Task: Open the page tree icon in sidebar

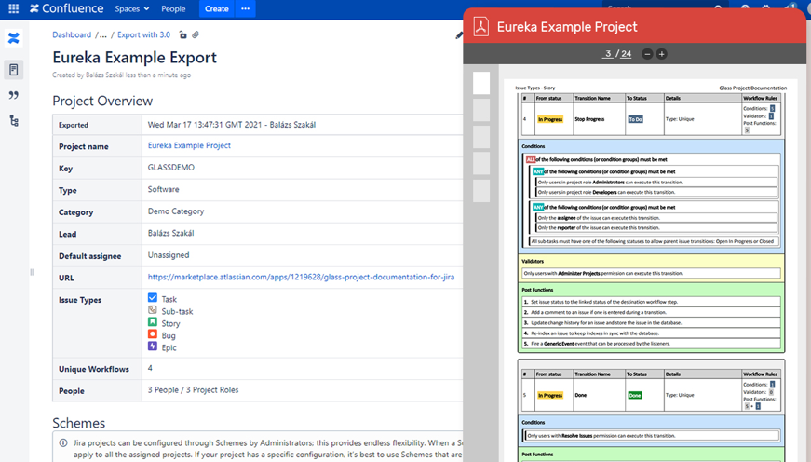Action: coord(14,121)
